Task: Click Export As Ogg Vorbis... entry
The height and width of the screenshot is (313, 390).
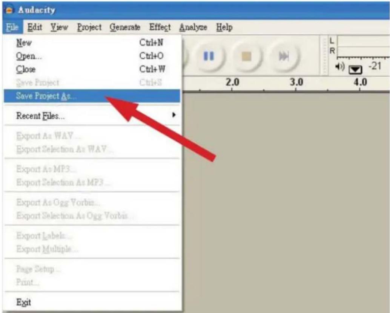Action: [x=92, y=202]
